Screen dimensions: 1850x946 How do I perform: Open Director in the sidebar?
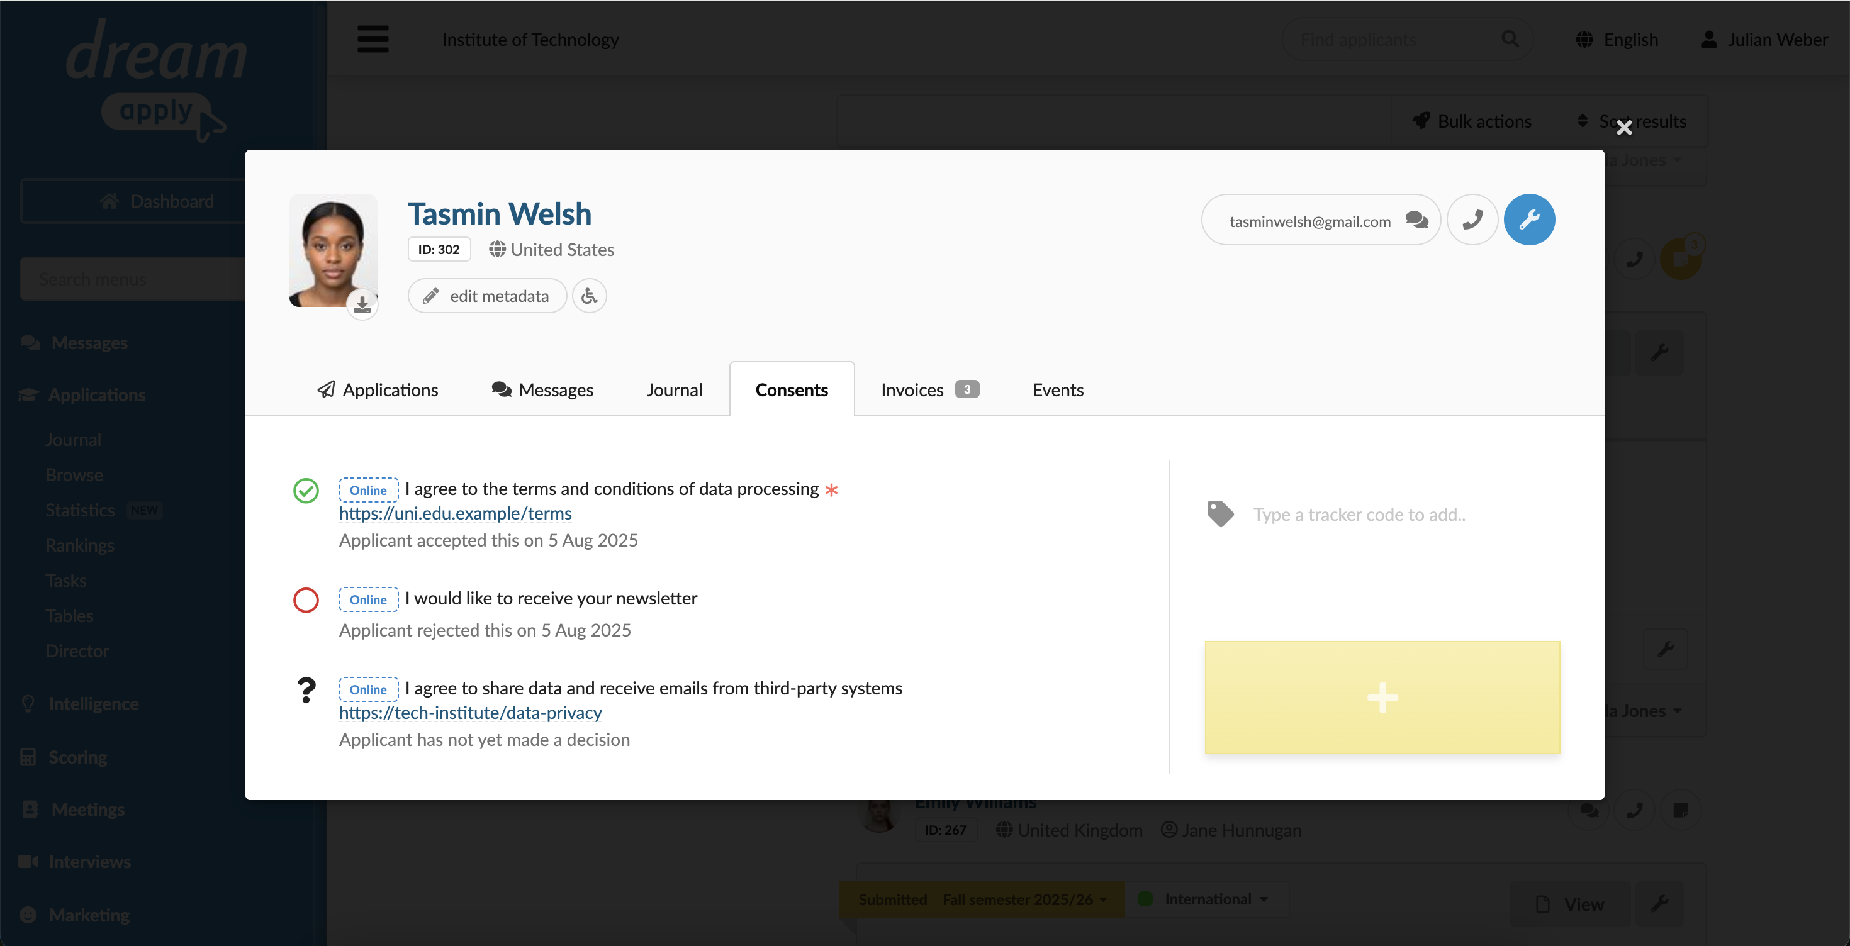77,651
